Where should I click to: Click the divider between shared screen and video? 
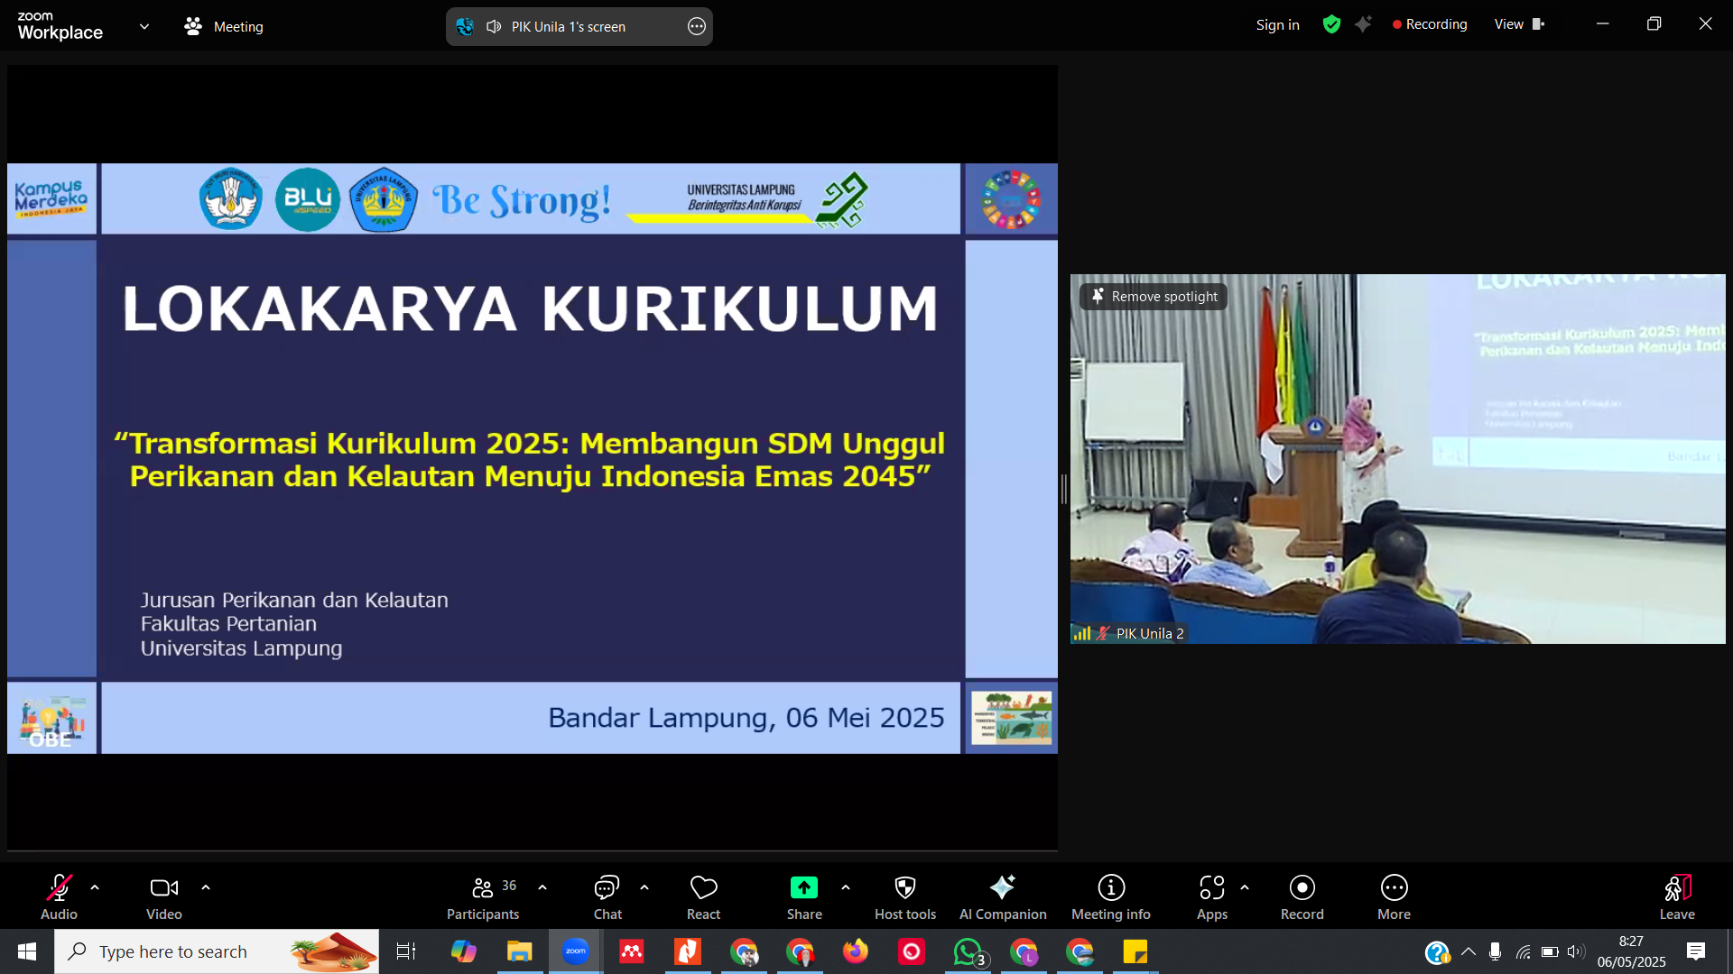coord(1063,489)
